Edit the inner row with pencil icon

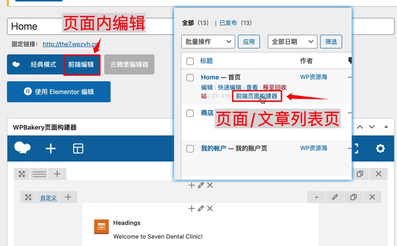[x=335, y=197]
